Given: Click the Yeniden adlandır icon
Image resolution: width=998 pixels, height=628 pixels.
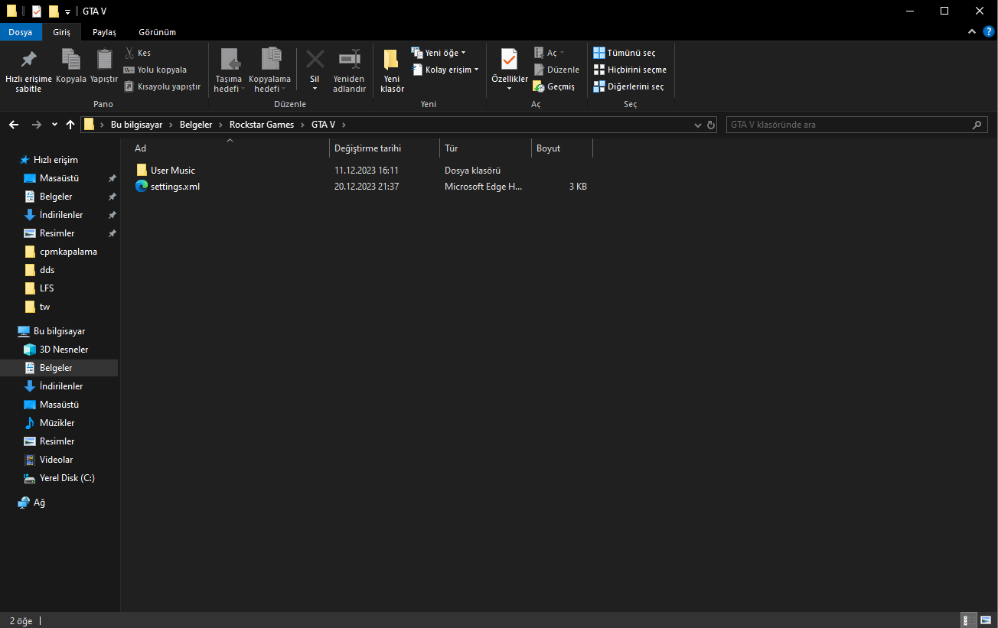Looking at the screenshot, I should (x=349, y=60).
